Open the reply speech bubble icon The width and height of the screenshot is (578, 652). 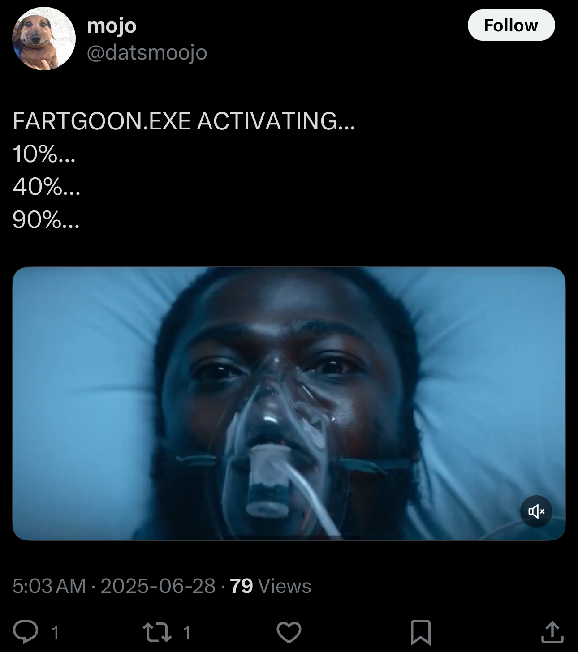pyautogui.click(x=26, y=632)
